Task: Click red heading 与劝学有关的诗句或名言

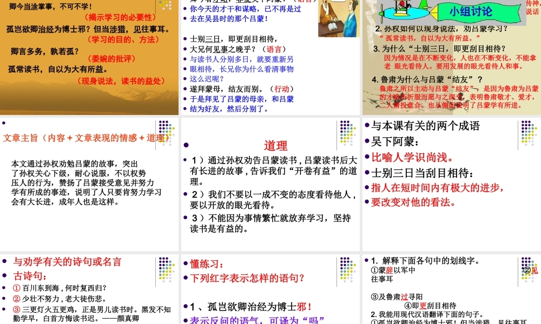Action: [68, 262]
